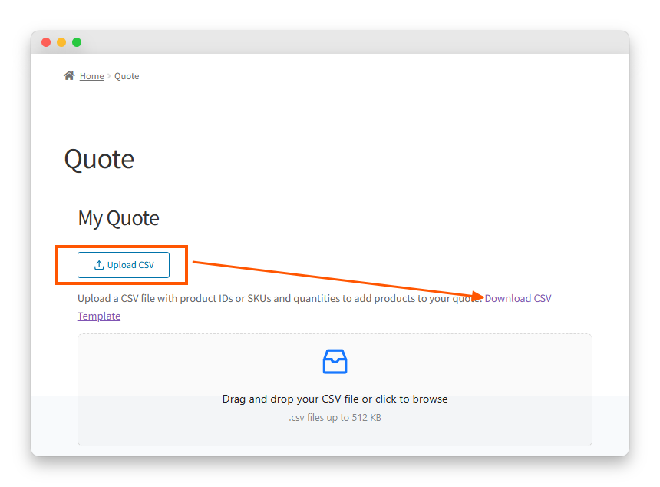Click the blue inbox tray icon
The image size is (660, 487).
(335, 361)
